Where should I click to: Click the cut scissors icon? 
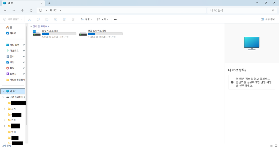(29, 19)
